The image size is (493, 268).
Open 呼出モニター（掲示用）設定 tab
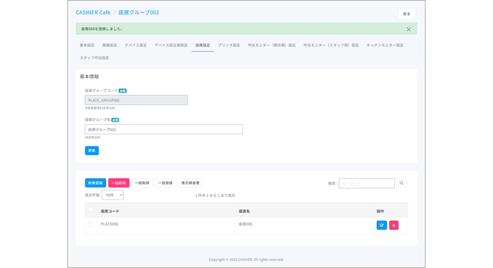click(x=272, y=45)
